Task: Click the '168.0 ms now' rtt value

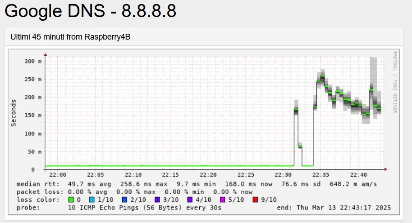Action: coord(248,184)
